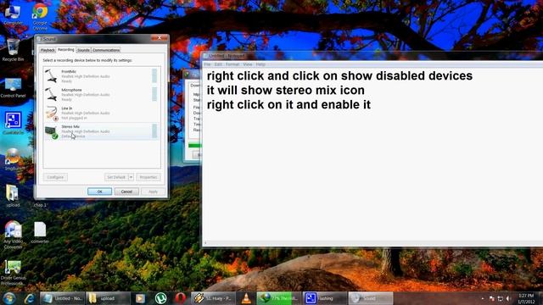Viewport: 543px width, 305px height.
Task: Open the media player taskbar icon
Action: 140,298
